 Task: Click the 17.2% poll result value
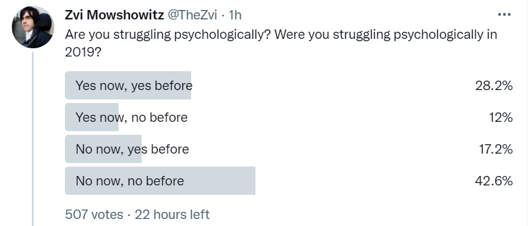[x=496, y=149]
